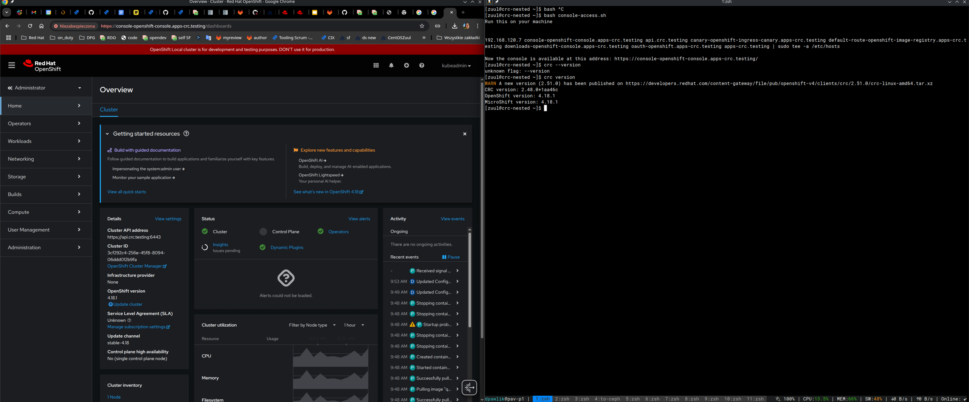Reload the page using the browser refresh icon

tap(30, 26)
